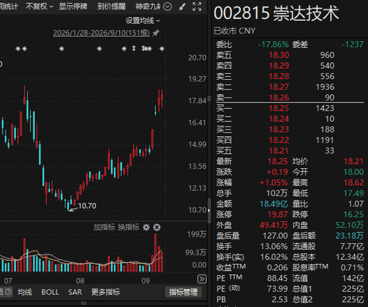Click 最高 value 18.62
The width and height of the screenshot is (368, 307).
coord(353,182)
